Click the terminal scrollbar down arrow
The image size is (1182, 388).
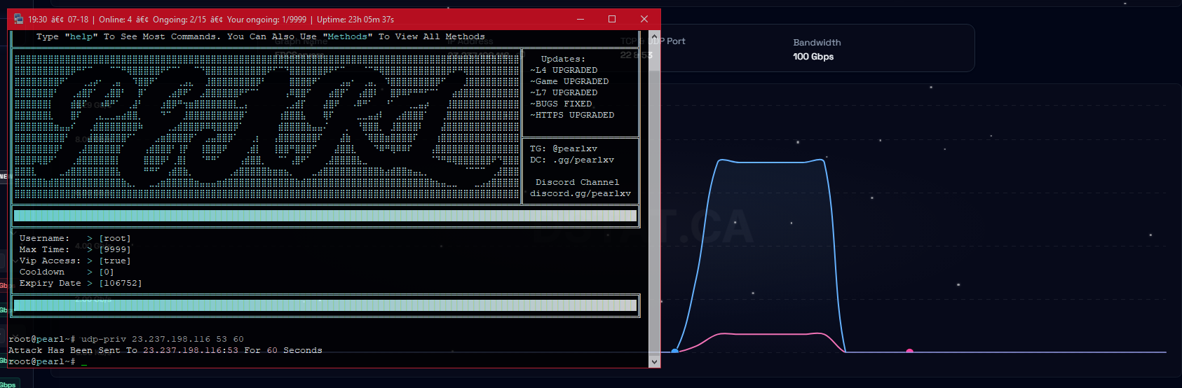click(x=654, y=361)
